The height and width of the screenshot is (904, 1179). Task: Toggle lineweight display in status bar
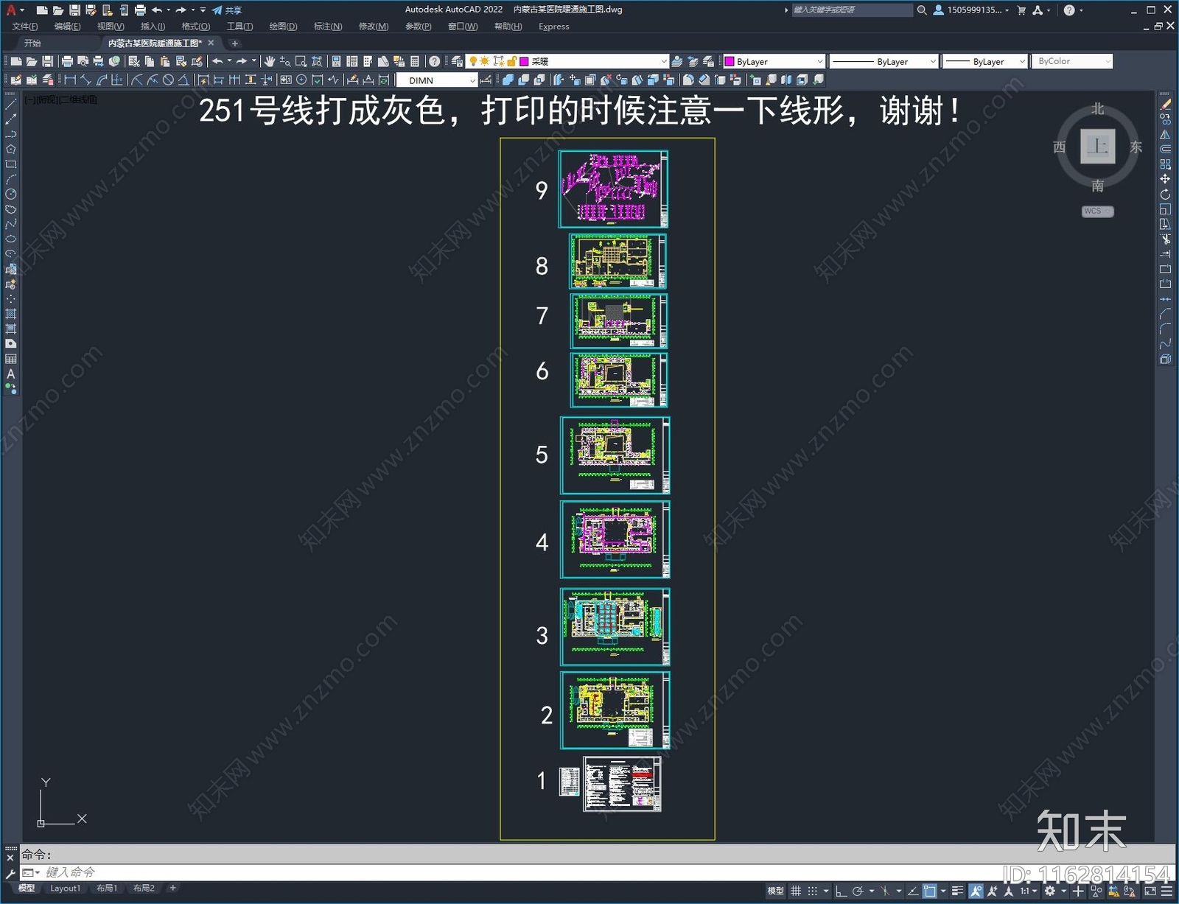[x=957, y=891]
